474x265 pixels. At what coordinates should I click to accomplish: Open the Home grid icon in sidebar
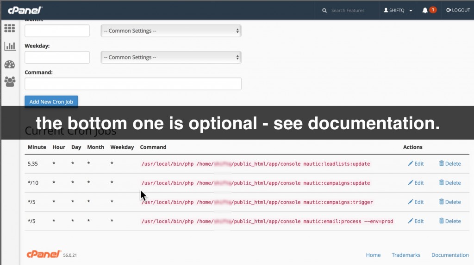pos(10,28)
